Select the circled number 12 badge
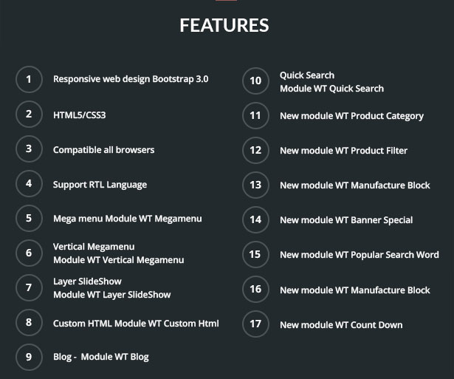The image size is (454, 379). (x=255, y=151)
